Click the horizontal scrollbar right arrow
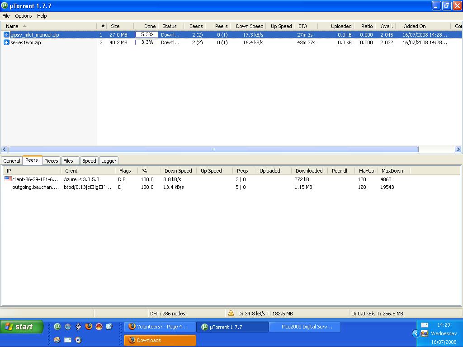This screenshot has width=463, height=347. (458, 150)
